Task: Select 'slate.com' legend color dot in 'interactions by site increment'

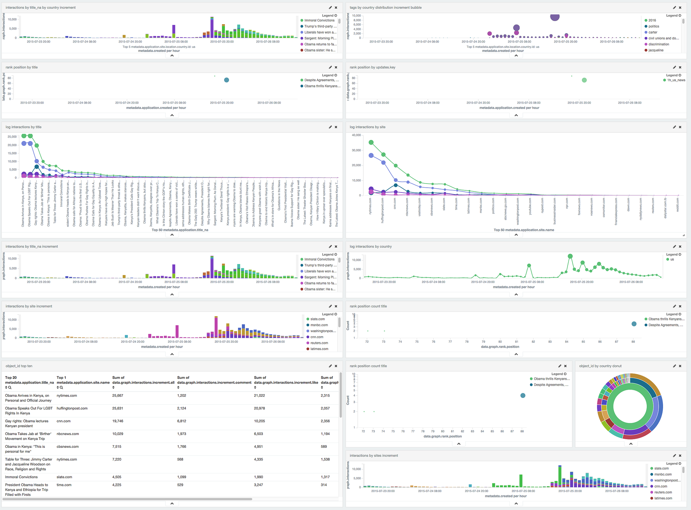Action: coord(308,319)
